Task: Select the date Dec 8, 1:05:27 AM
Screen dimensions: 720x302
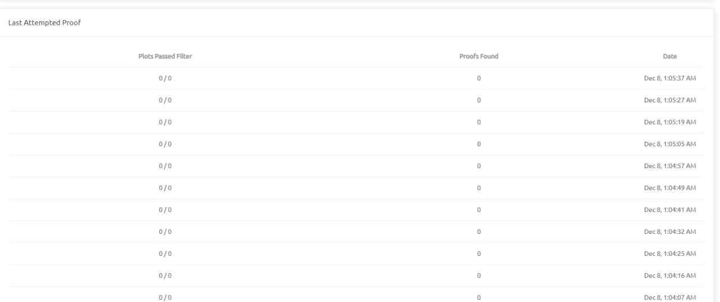Action: pyautogui.click(x=670, y=100)
